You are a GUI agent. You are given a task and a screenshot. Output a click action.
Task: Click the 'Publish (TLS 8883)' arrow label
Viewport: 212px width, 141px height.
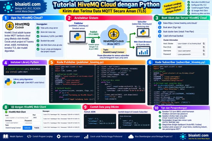coord(93,33)
